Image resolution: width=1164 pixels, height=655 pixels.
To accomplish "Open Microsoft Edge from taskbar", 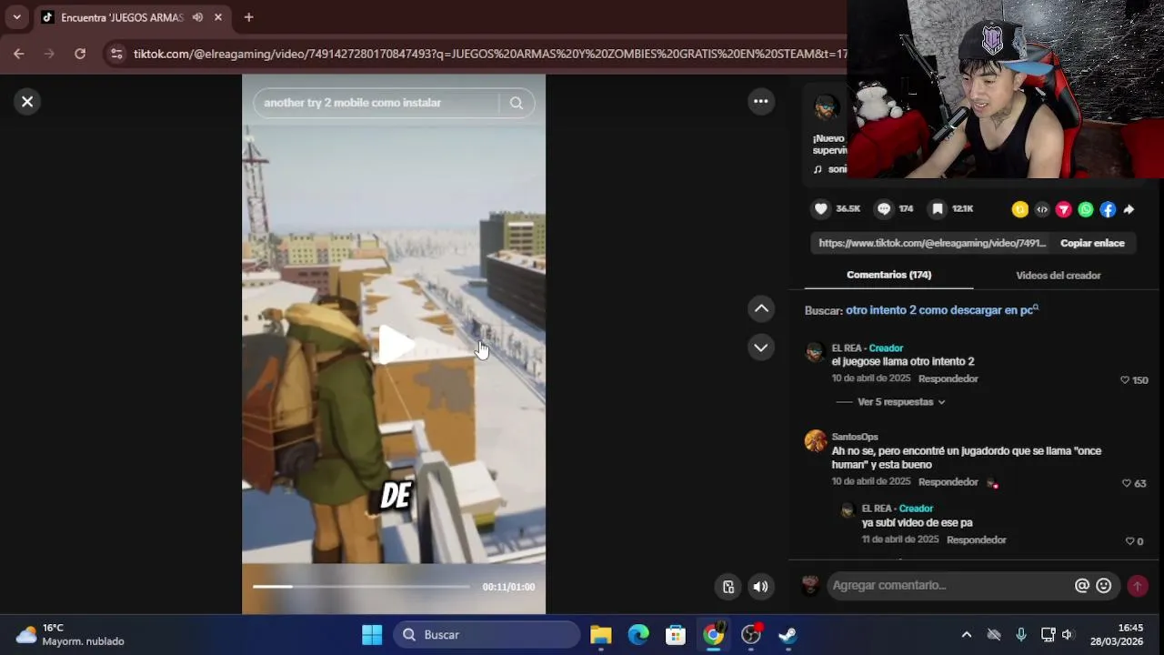I will click(638, 635).
